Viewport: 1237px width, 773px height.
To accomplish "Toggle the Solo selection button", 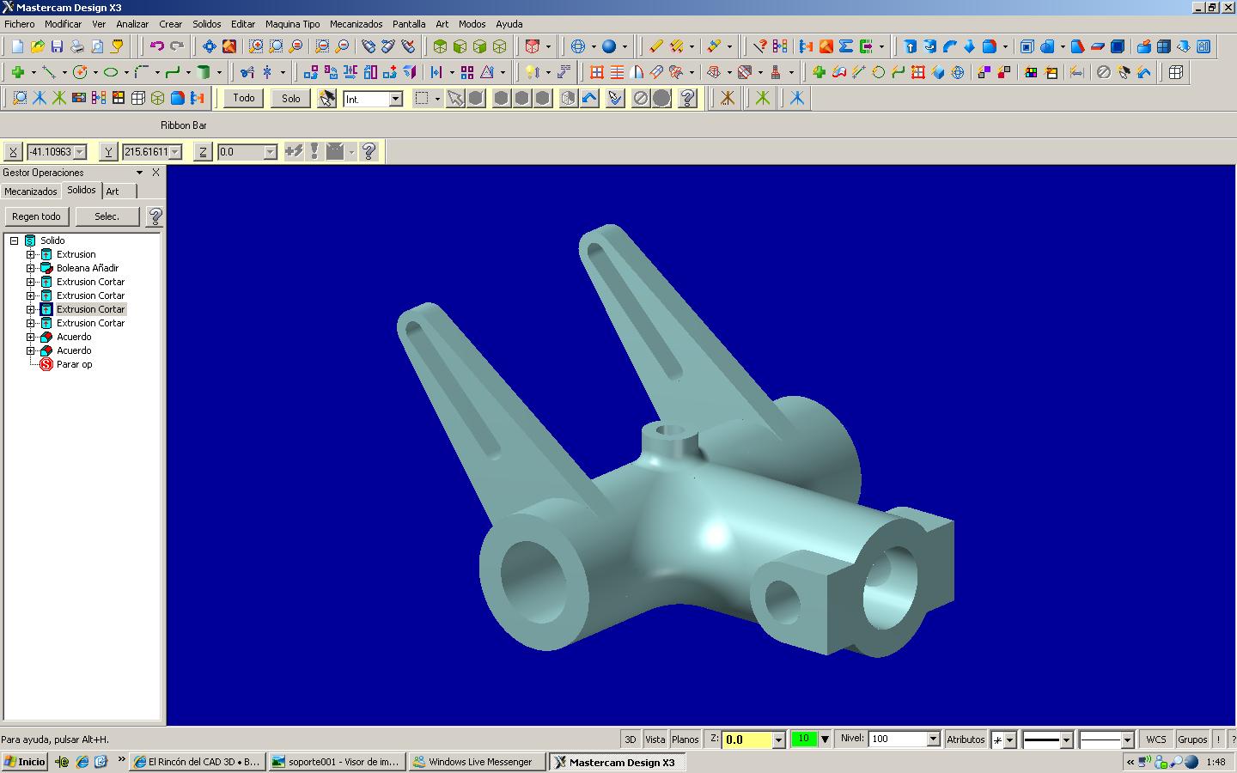I will pos(291,98).
